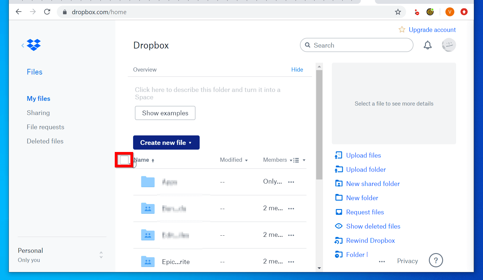Click the Show examples button
The image size is (483, 280).
coord(165,113)
